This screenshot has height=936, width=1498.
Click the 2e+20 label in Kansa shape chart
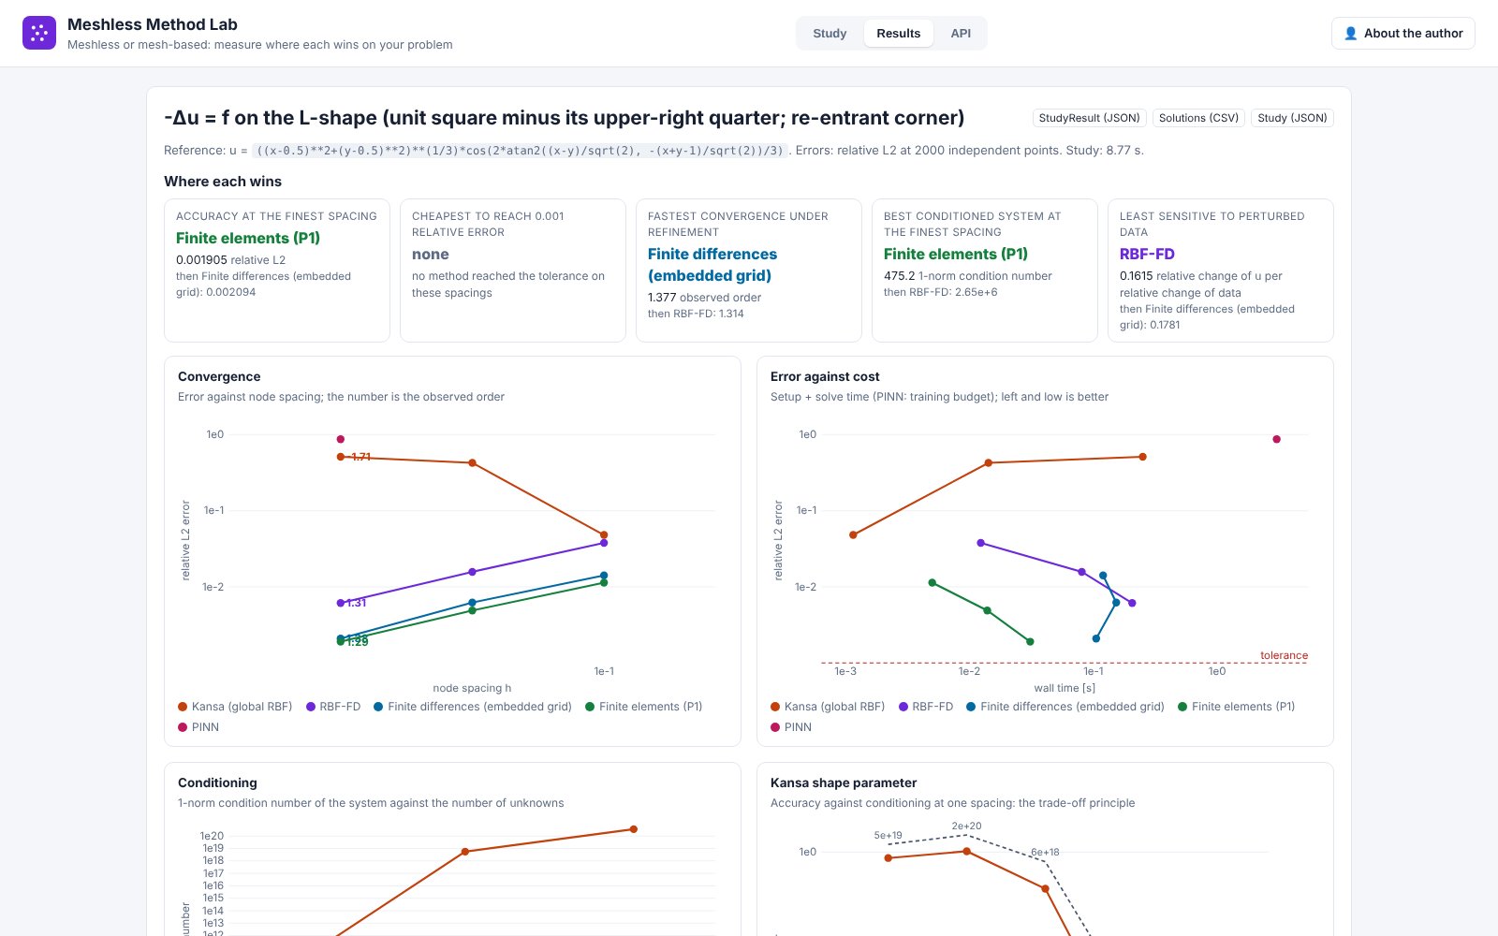click(x=966, y=826)
